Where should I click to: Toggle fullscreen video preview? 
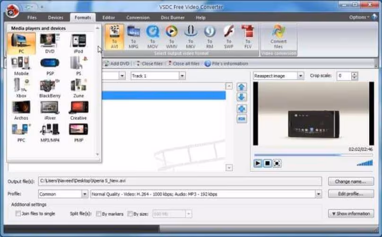277,163
